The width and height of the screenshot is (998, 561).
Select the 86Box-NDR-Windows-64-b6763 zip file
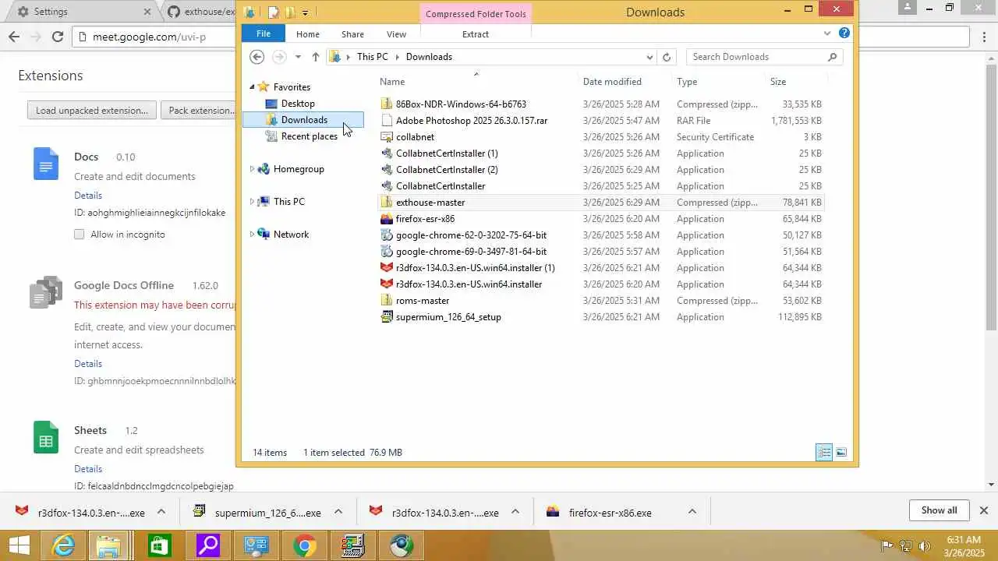[x=461, y=104]
